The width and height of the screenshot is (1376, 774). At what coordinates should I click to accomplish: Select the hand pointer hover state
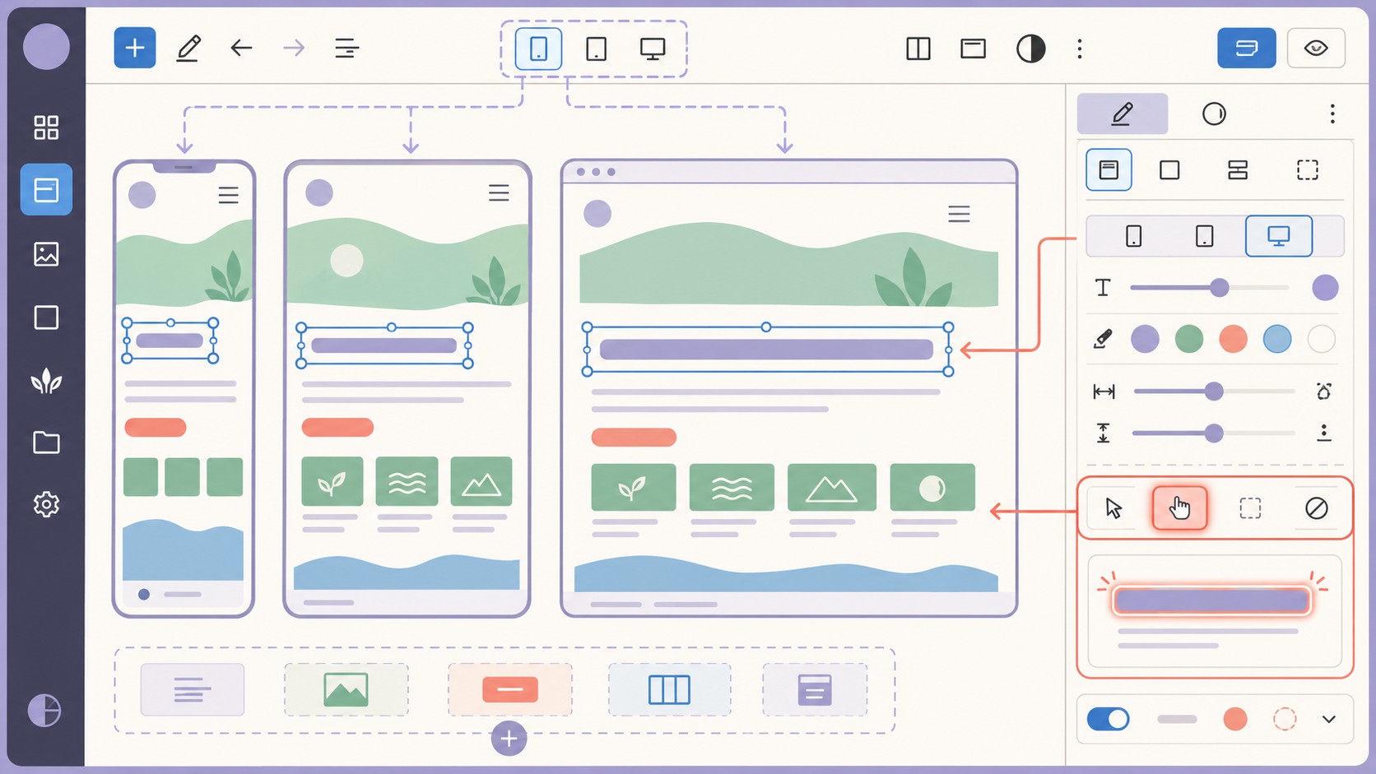[x=1179, y=508]
